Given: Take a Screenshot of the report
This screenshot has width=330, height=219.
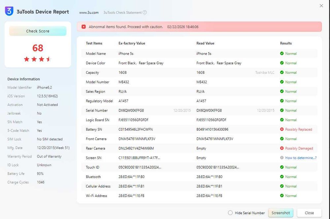Looking at the screenshot, I should pyautogui.click(x=280, y=213).
